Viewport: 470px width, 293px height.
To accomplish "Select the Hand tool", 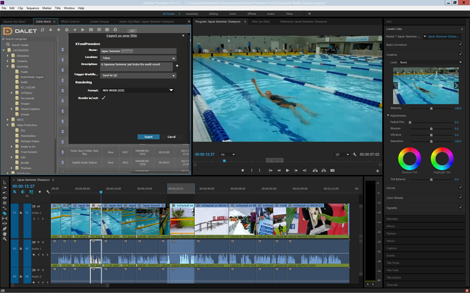I will pos(5,234).
